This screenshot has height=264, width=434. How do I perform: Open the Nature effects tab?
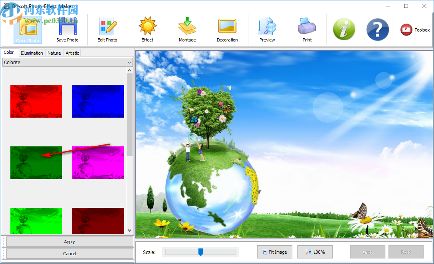click(x=54, y=53)
